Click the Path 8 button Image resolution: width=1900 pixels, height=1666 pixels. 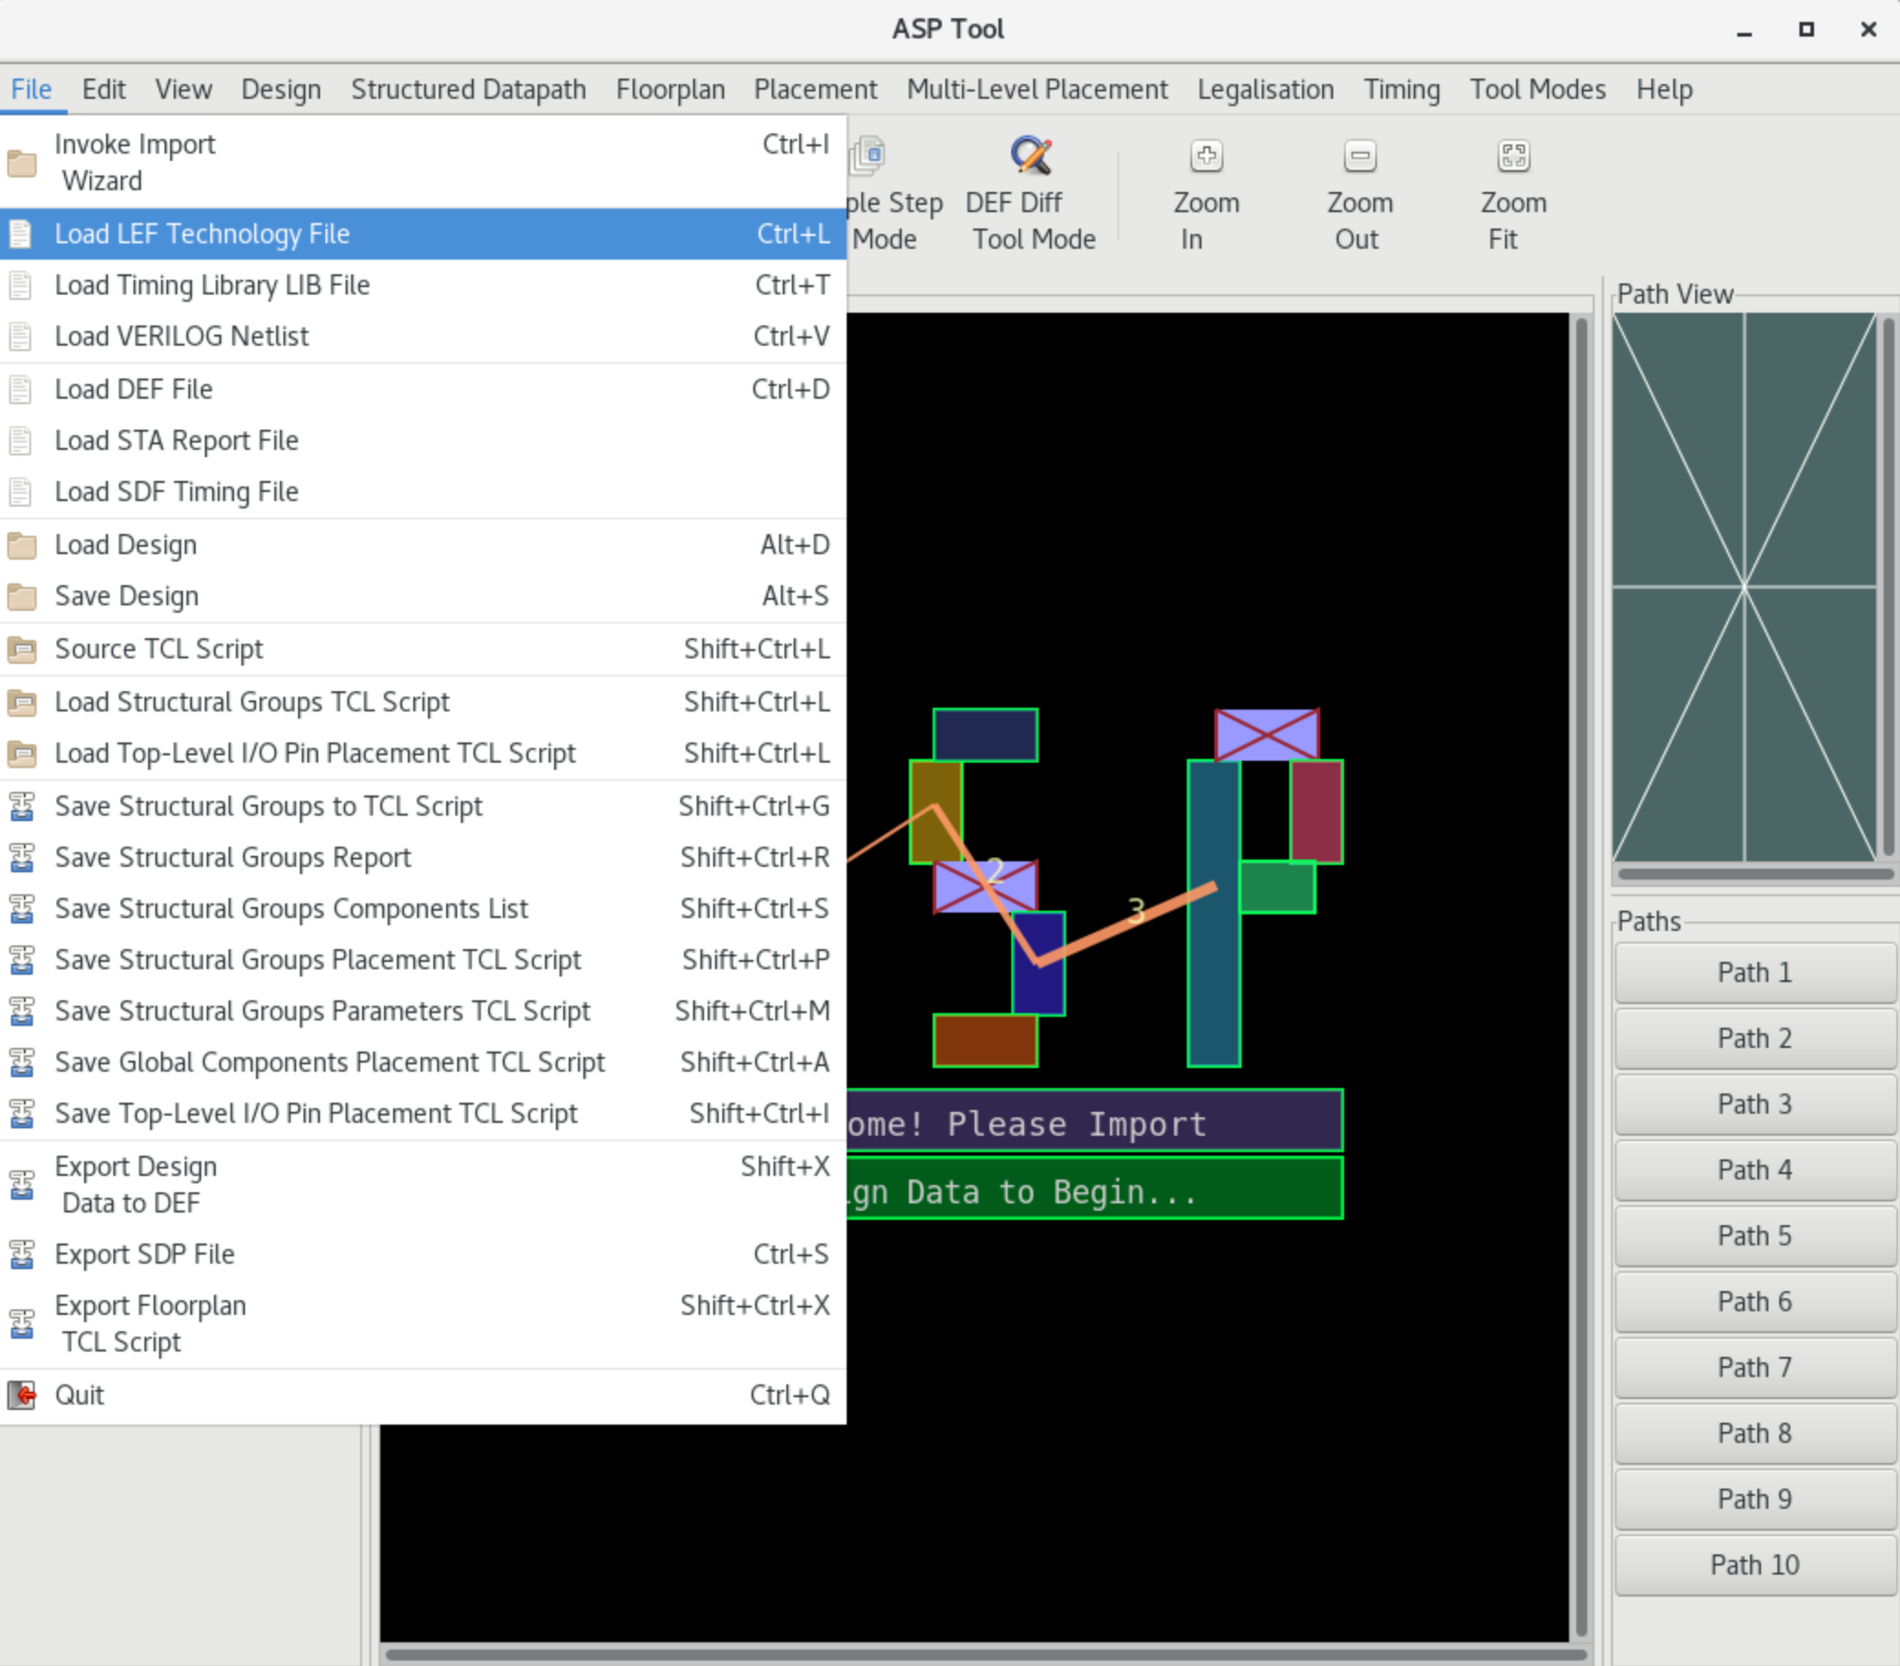pos(1755,1434)
